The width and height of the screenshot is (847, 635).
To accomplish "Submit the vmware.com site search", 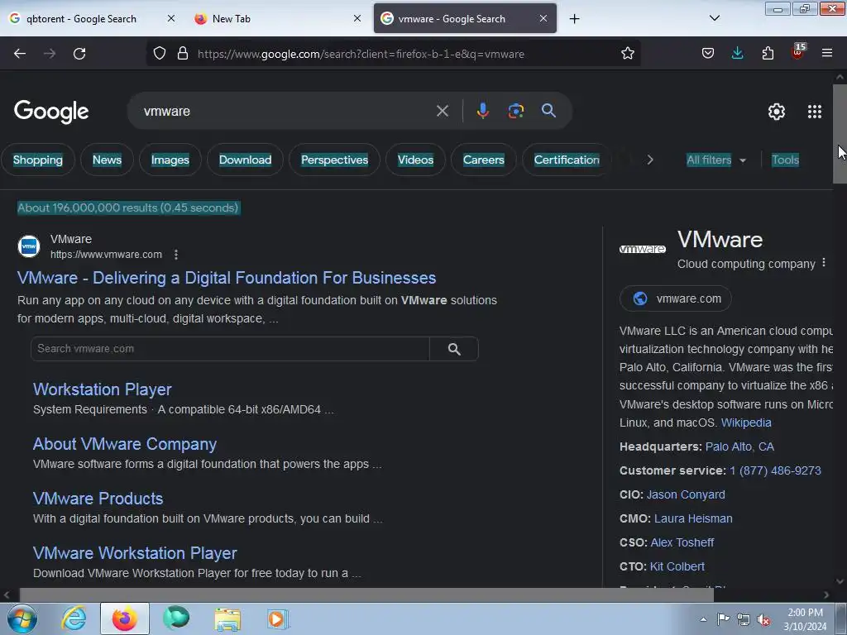I will (454, 350).
